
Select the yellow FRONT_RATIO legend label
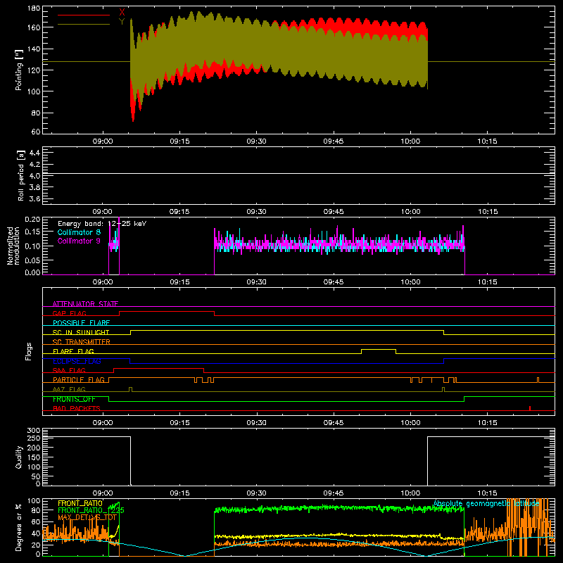pyautogui.click(x=80, y=503)
